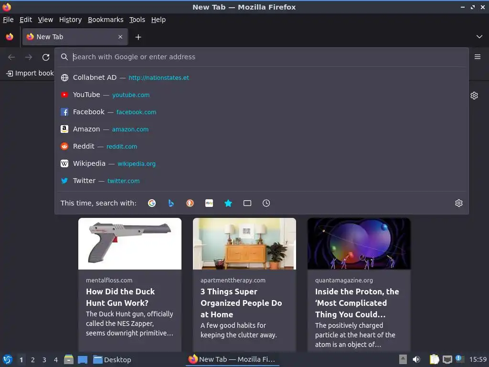Choose the Wikipedia suggestion
This screenshot has height=367, width=489.
pos(262,163)
